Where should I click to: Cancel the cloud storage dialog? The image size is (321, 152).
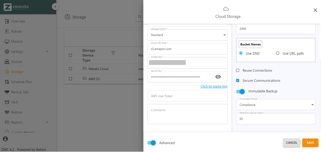(292, 143)
